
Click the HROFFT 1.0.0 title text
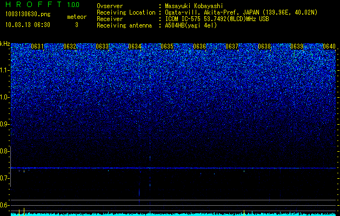click(x=42, y=4)
